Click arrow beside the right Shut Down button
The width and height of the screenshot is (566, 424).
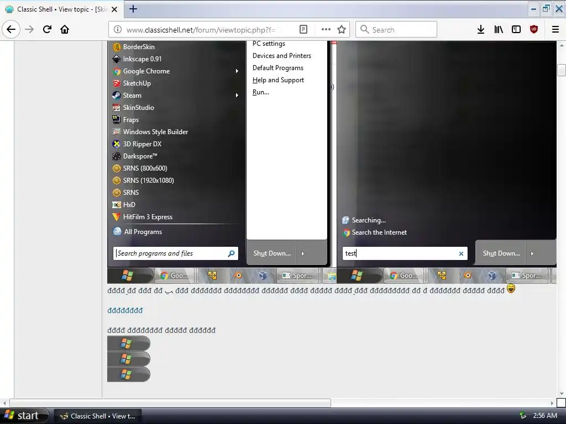pos(532,253)
